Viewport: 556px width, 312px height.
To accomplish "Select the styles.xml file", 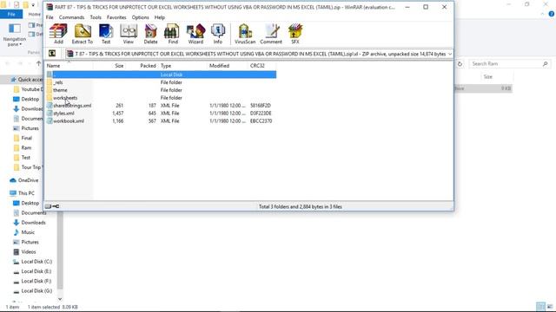I will (161, 114).
